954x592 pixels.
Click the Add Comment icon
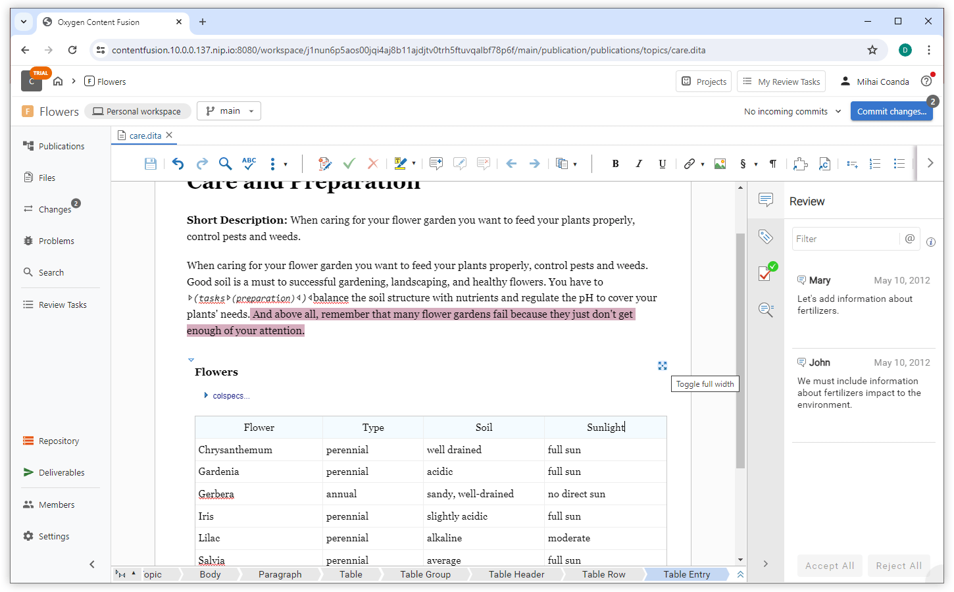click(436, 164)
